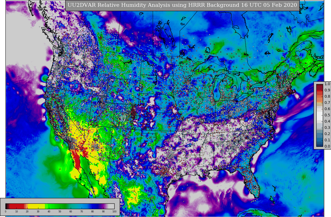
Task: Click the 0.3 label on right colorbar
Action: [327, 127]
